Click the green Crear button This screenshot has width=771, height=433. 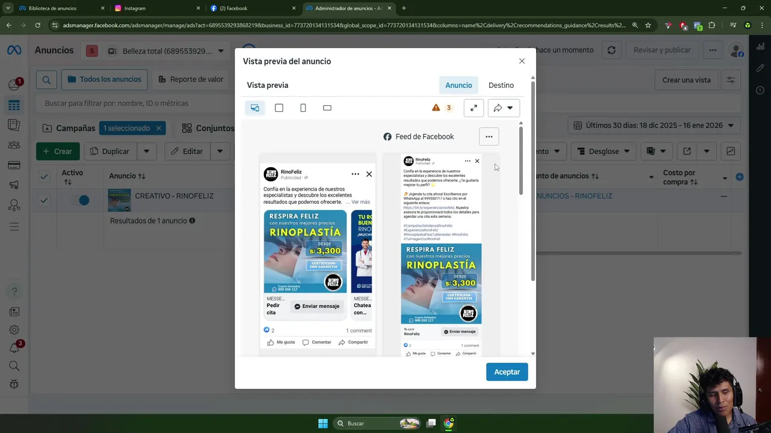(x=58, y=151)
